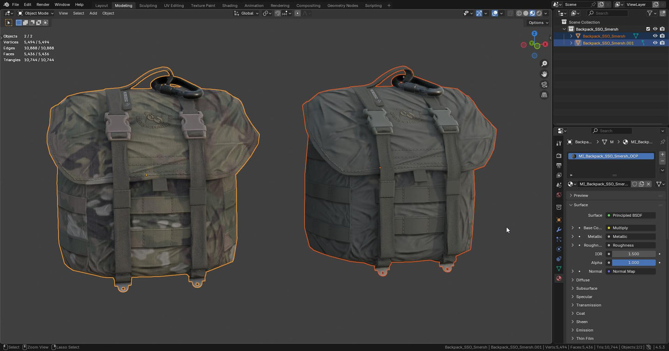Image resolution: width=669 pixels, height=351 pixels.
Task: Toggle camera view gizmo in viewport
Action: coord(544,85)
